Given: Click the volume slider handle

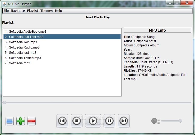Looking at the screenshot, I should [180, 121].
